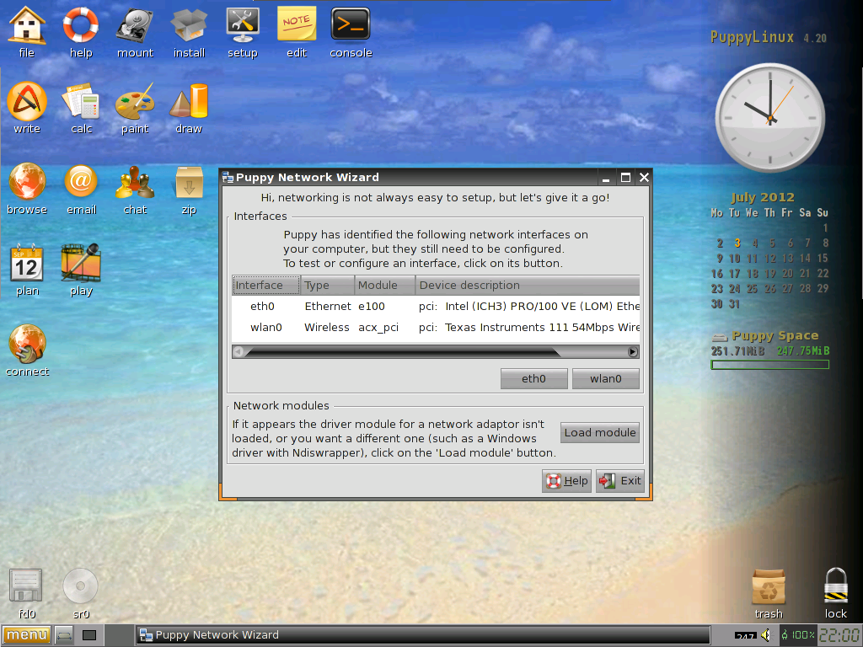Click the 'Wireless' type cell

tap(326, 328)
